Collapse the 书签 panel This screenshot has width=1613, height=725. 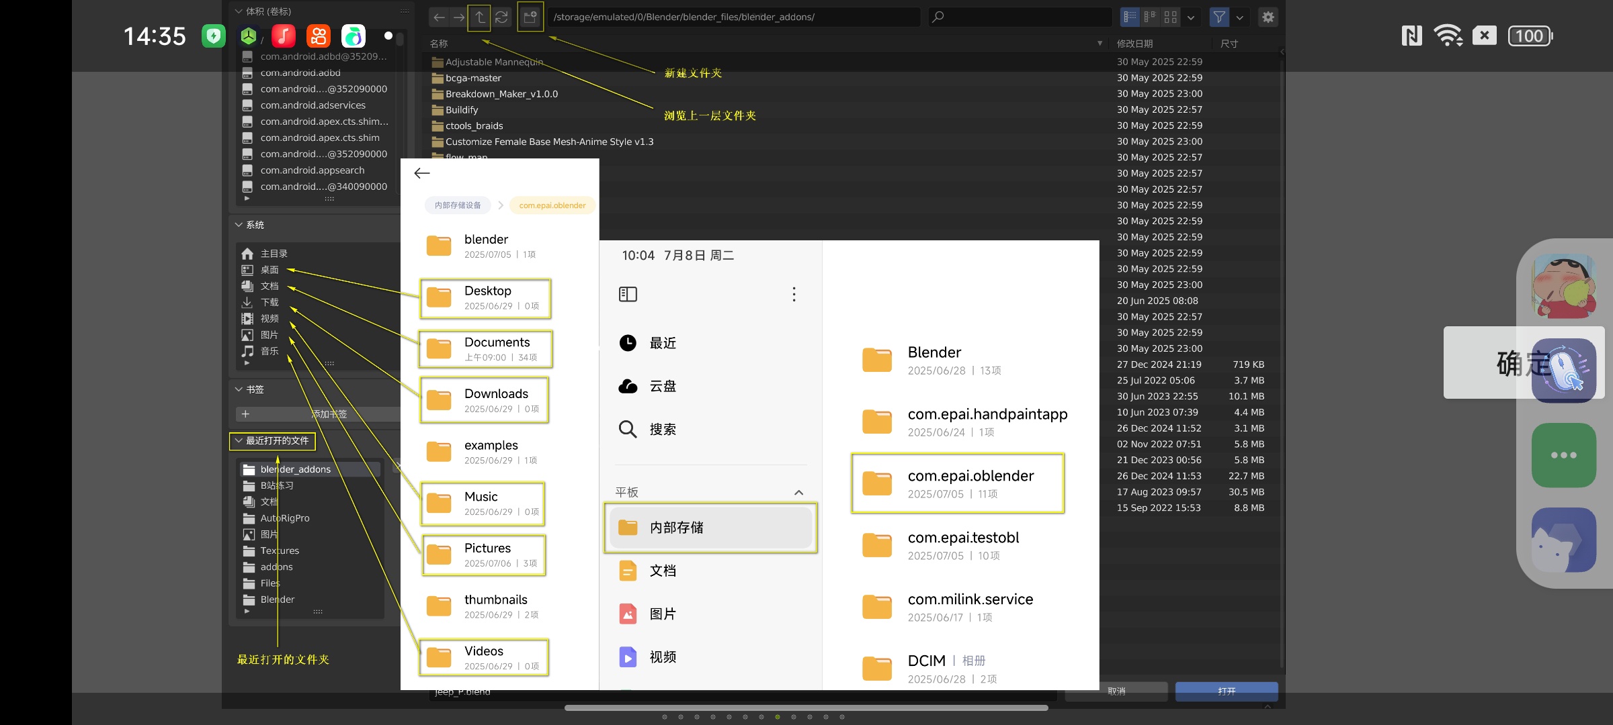click(x=239, y=389)
